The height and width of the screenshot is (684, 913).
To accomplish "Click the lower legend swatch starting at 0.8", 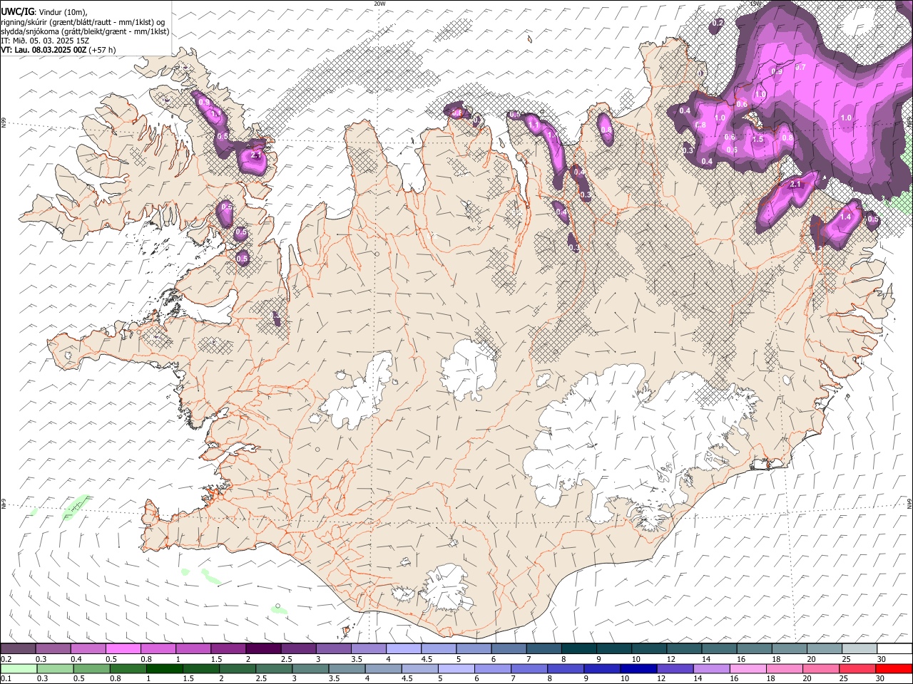I will tap(128, 668).
